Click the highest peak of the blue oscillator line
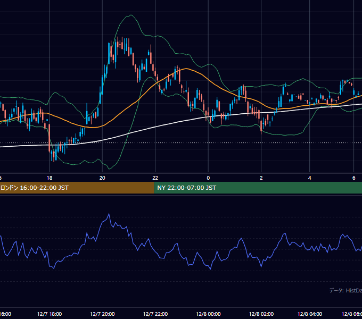Screen dimensions: 362x319 [x=109, y=214]
